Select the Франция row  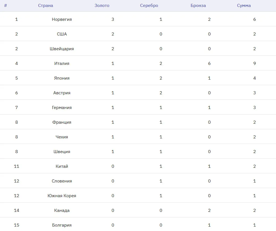point(62,122)
